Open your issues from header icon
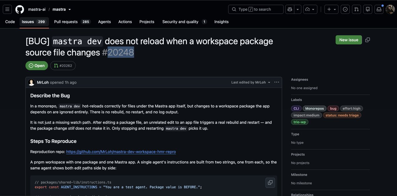397x196 pixels. (x=345, y=9)
